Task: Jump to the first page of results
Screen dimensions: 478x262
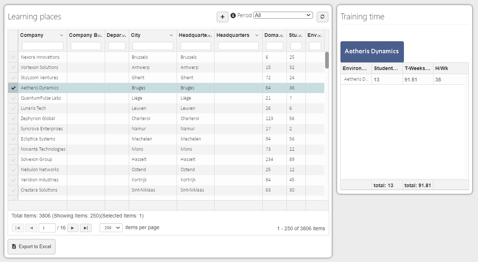Action: [x=18, y=228]
